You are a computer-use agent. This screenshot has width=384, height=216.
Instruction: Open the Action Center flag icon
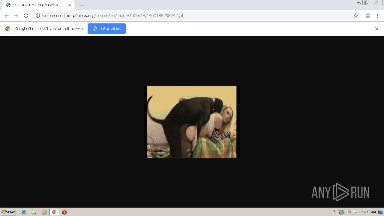[355, 212]
